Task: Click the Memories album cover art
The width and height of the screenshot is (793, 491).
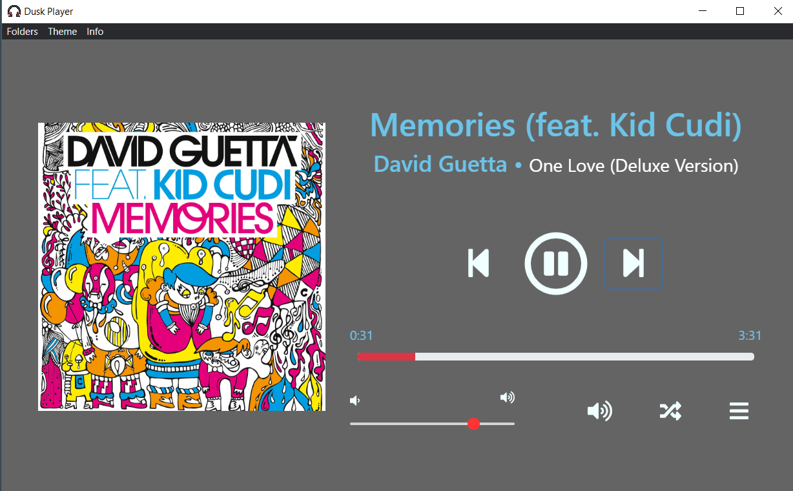Action: pyautogui.click(x=181, y=267)
